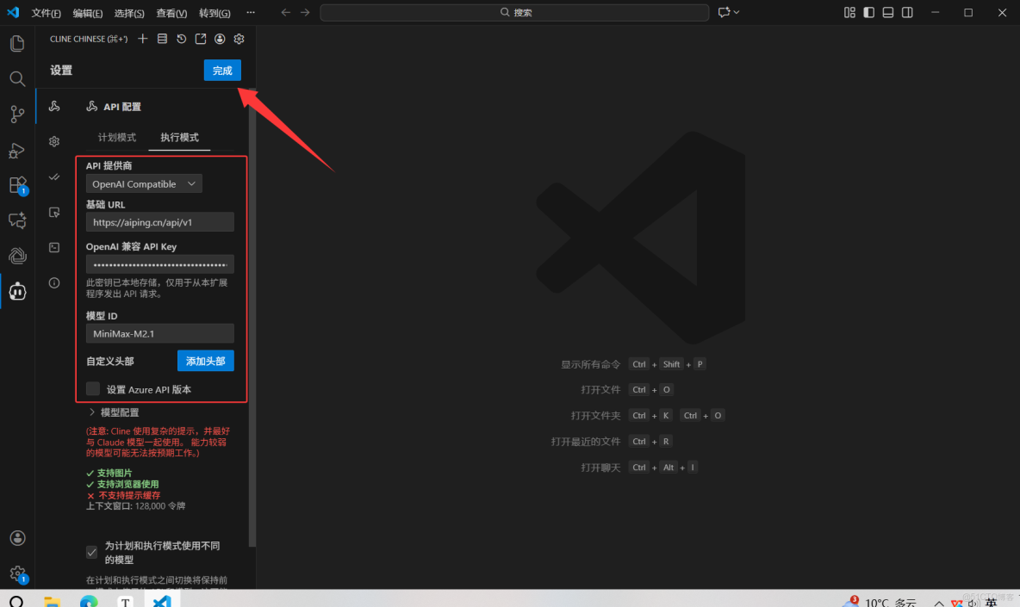1020x607 pixels.
Task: Enable the 设置 Azure API 版本 checkbox
Action: point(92,388)
